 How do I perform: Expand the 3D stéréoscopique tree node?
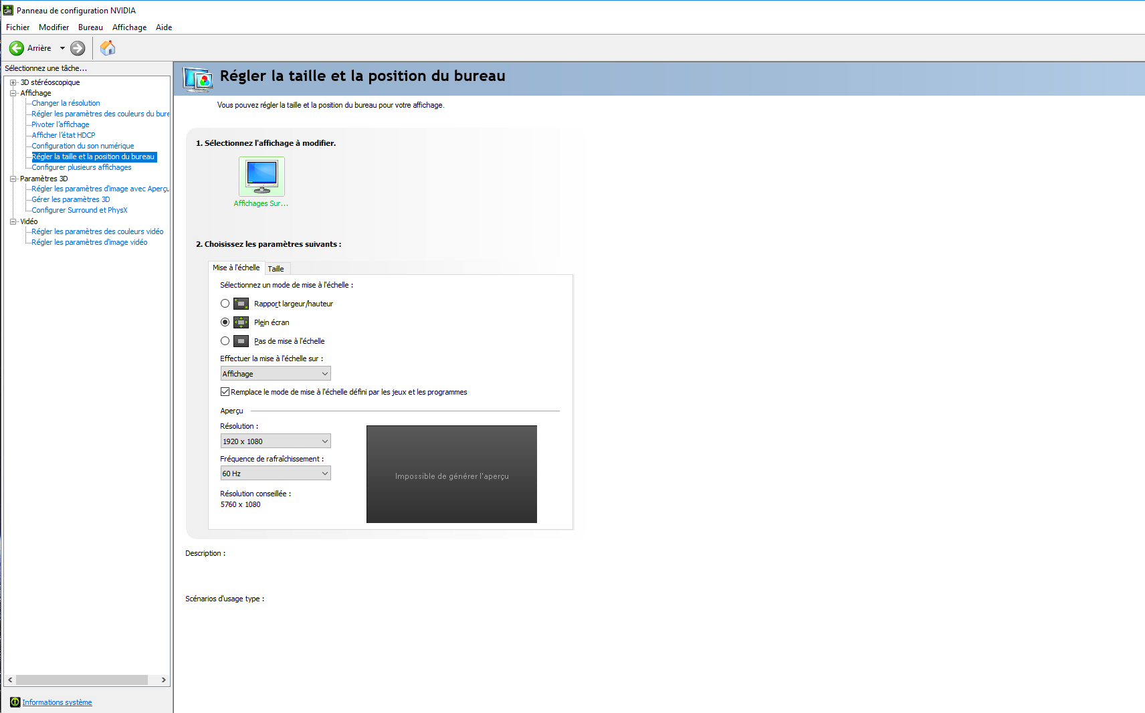[13, 83]
